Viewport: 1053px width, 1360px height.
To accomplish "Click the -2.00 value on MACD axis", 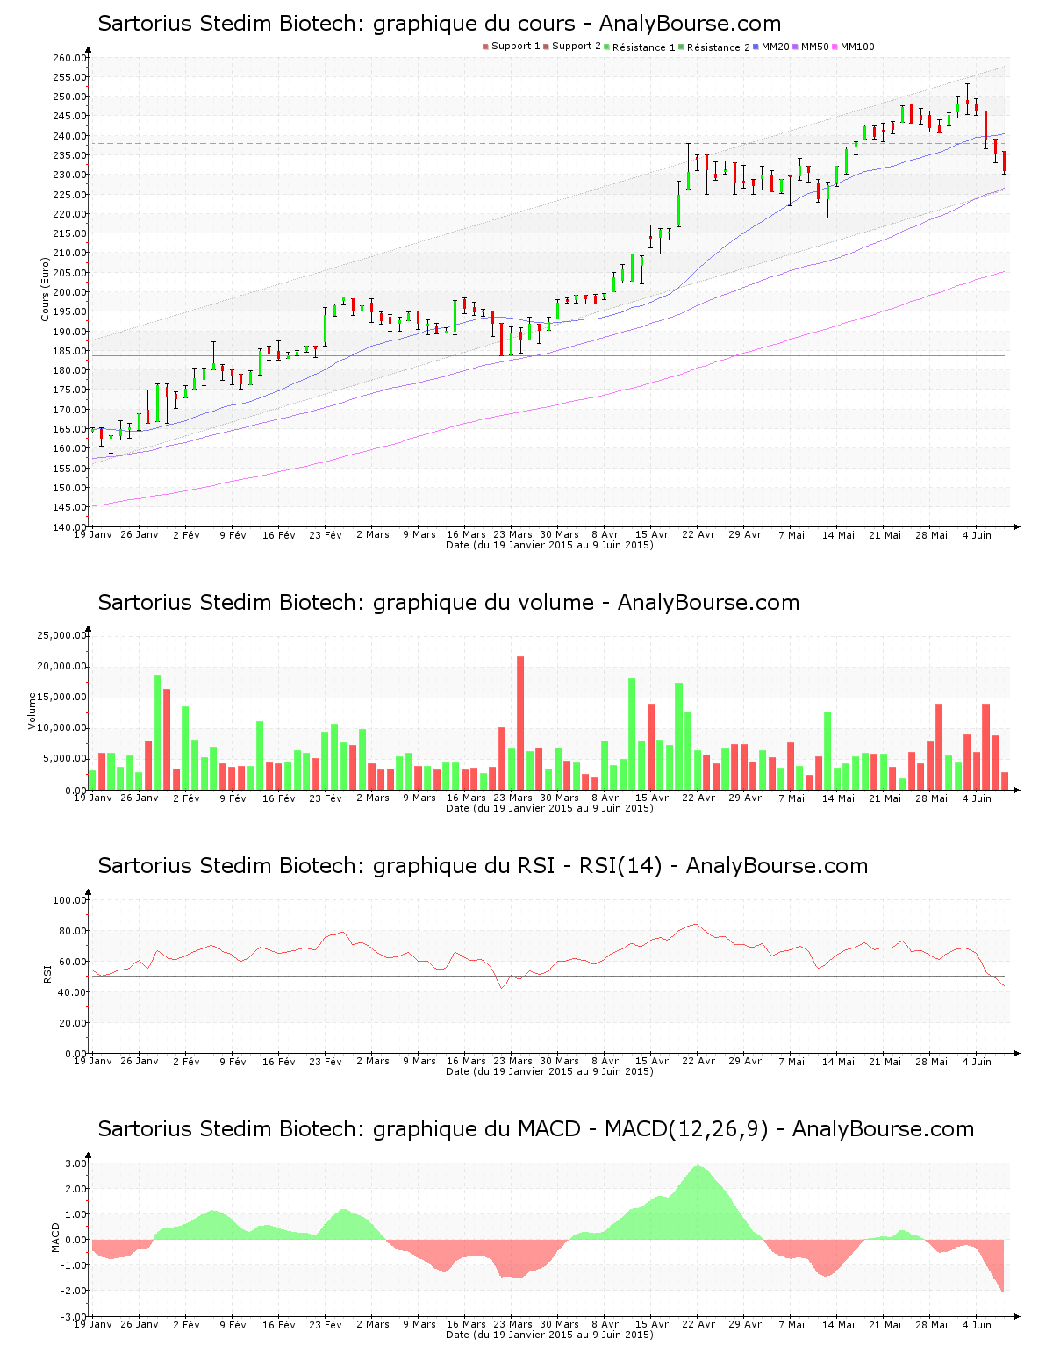I will pyautogui.click(x=74, y=1291).
